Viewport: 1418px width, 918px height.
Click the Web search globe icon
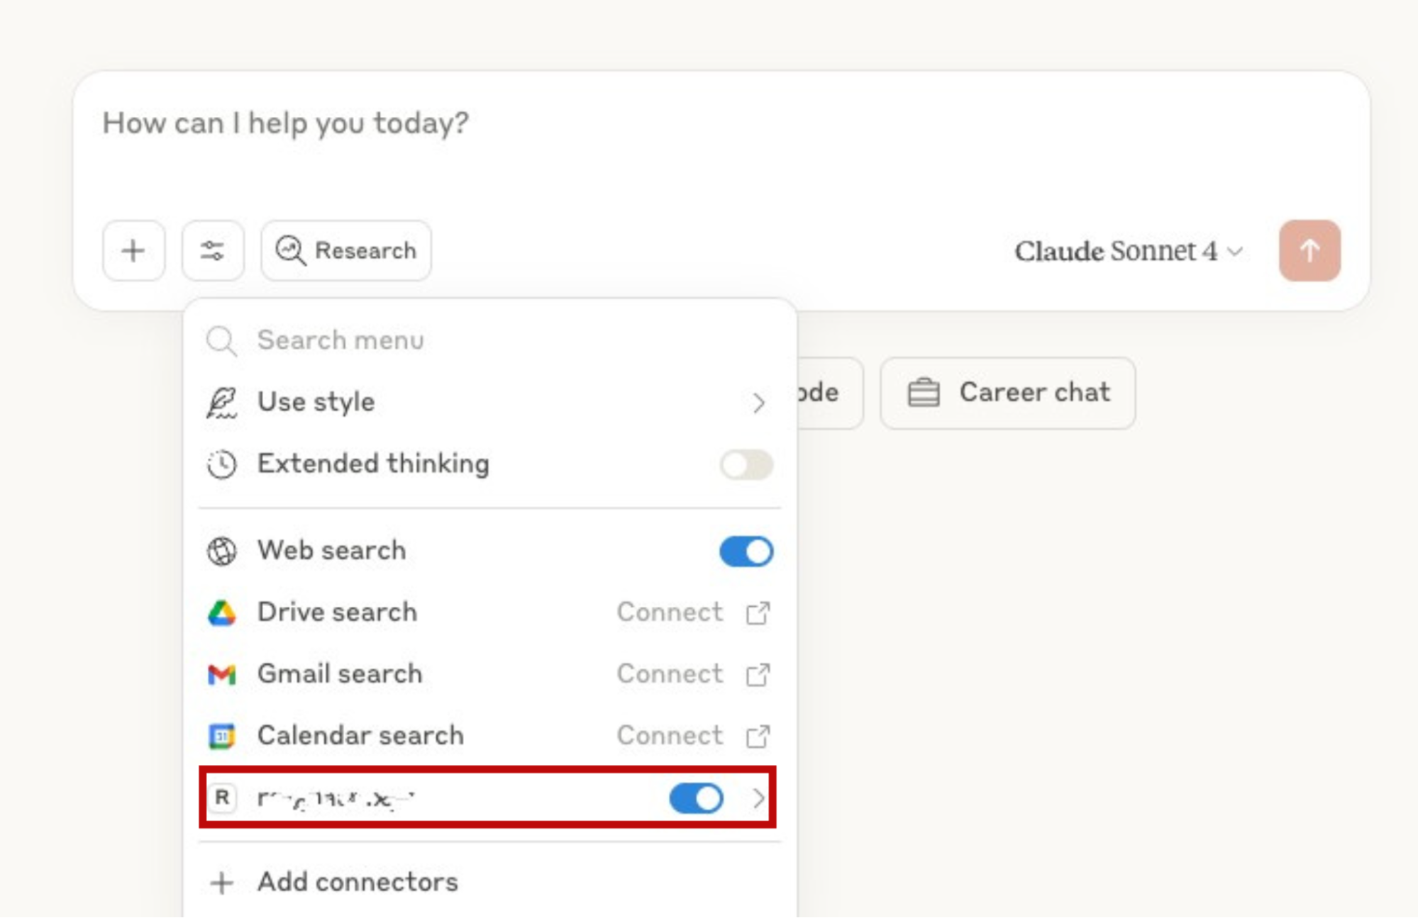tap(222, 551)
